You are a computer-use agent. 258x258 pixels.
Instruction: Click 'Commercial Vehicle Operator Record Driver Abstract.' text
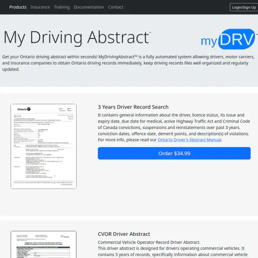149,242
